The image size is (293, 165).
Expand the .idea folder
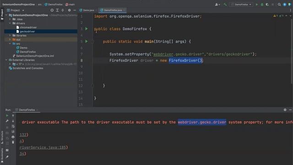pyautogui.click(x=10, y=19)
